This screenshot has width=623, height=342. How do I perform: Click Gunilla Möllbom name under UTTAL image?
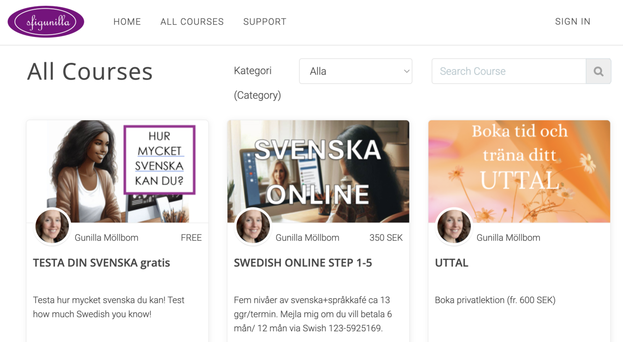[508, 238]
